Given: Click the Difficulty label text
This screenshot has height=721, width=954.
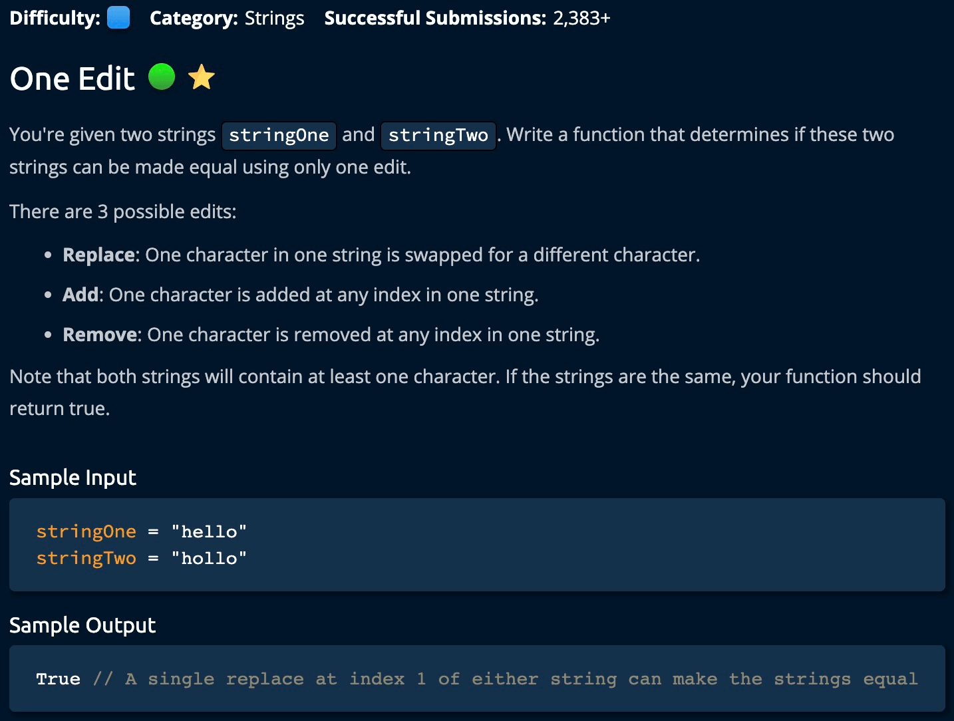Looking at the screenshot, I should click(55, 18).
